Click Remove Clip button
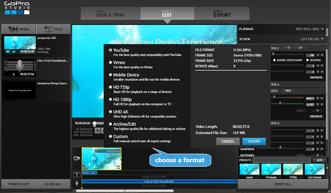This screenshot has width=331, height=193. [x=19, y=184]
